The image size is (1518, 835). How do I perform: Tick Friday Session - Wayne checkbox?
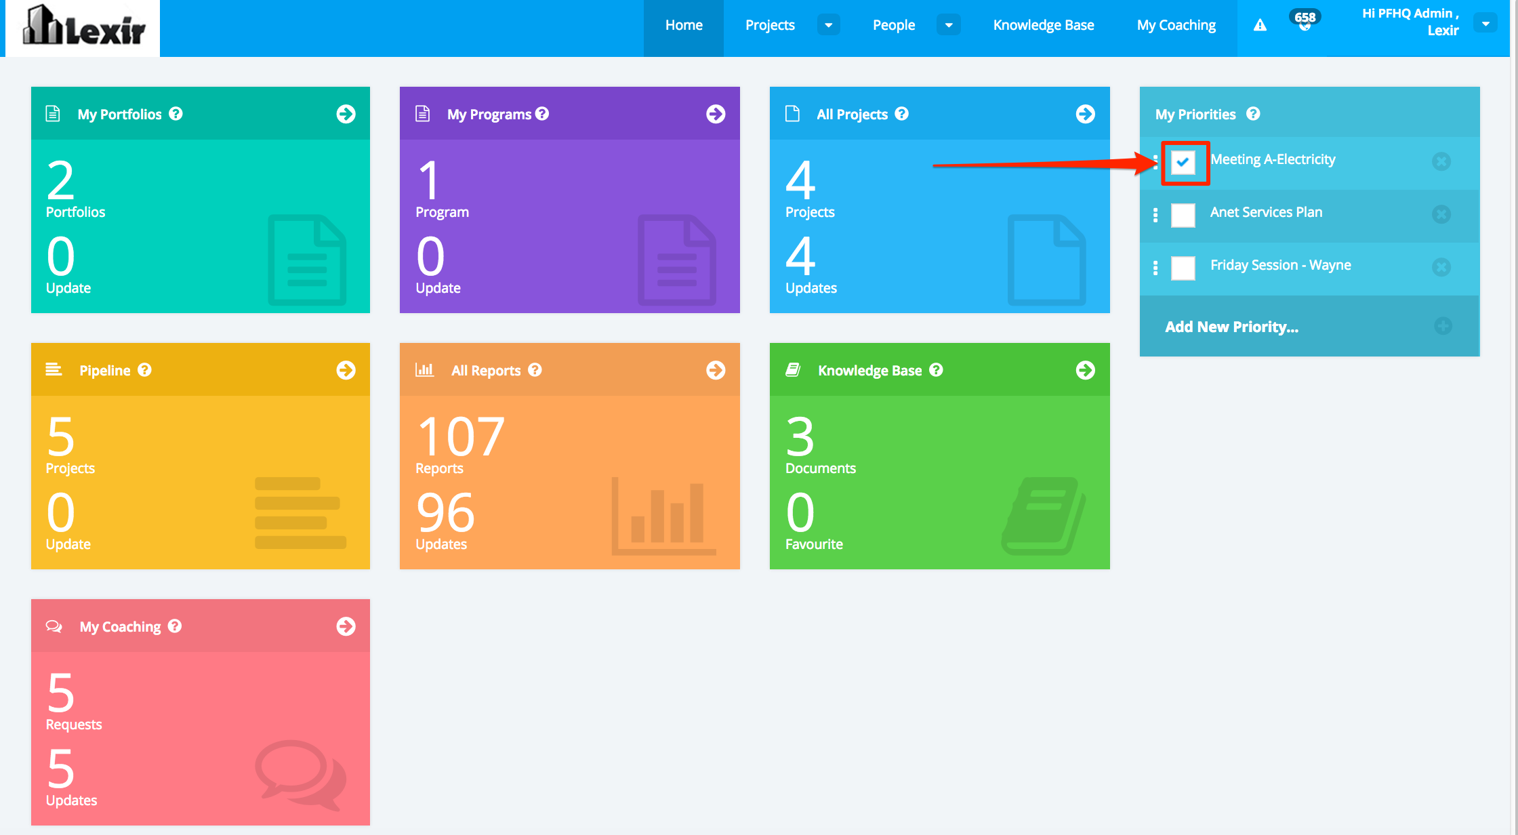(1183, 268)
